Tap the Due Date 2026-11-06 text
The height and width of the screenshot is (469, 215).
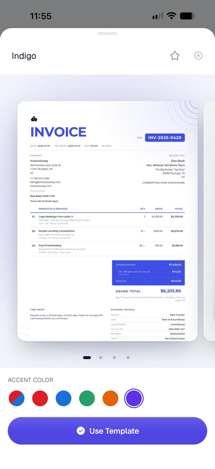tap(42, 196)
